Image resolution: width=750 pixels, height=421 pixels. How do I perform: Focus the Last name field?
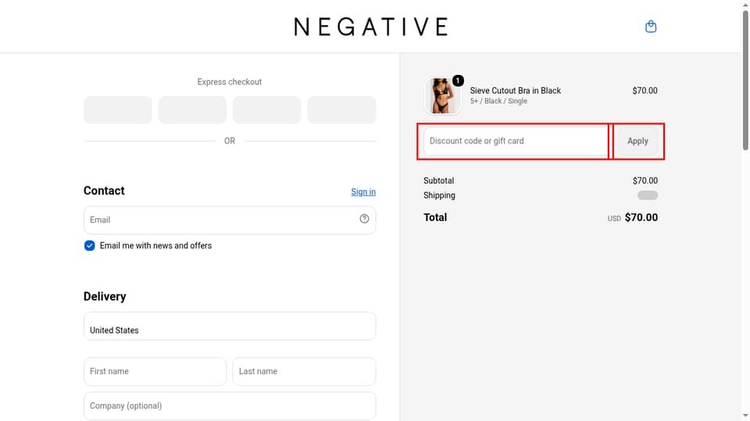(304, 371)
